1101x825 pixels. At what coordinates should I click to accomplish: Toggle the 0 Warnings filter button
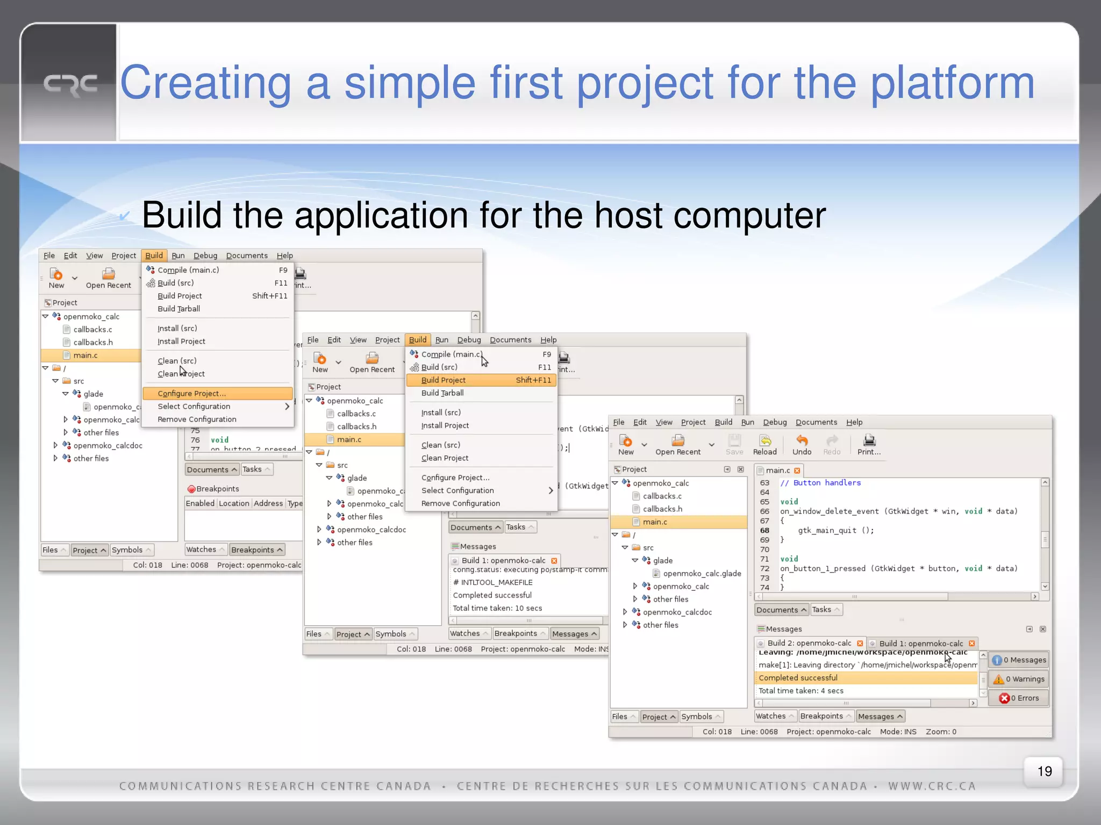click(x=1019, y=679)
